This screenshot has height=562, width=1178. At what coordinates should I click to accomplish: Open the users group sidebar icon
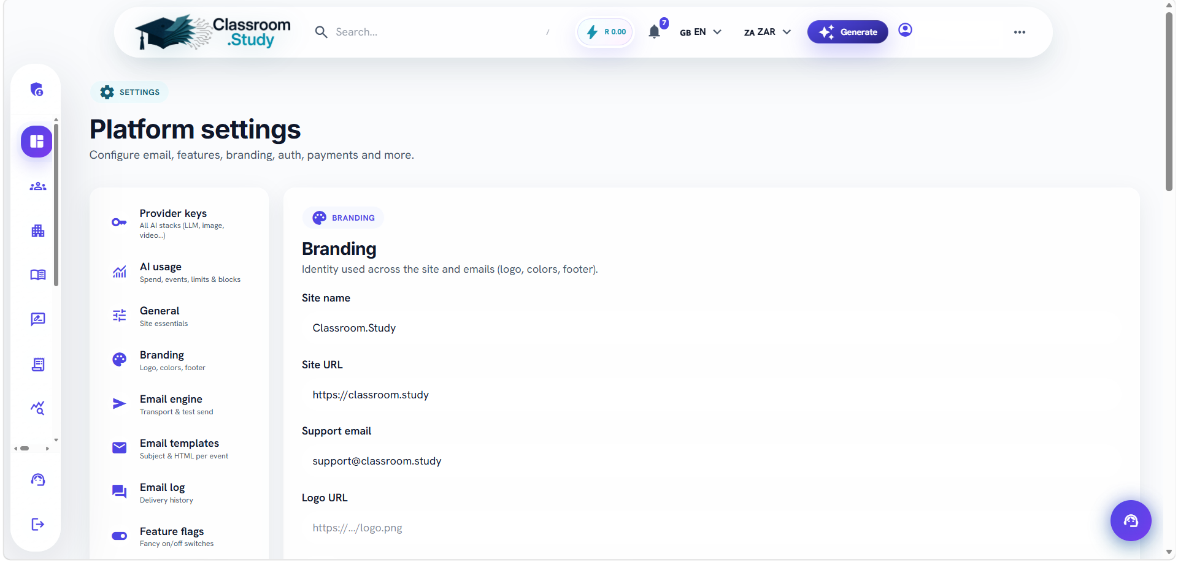click(38, 186)
